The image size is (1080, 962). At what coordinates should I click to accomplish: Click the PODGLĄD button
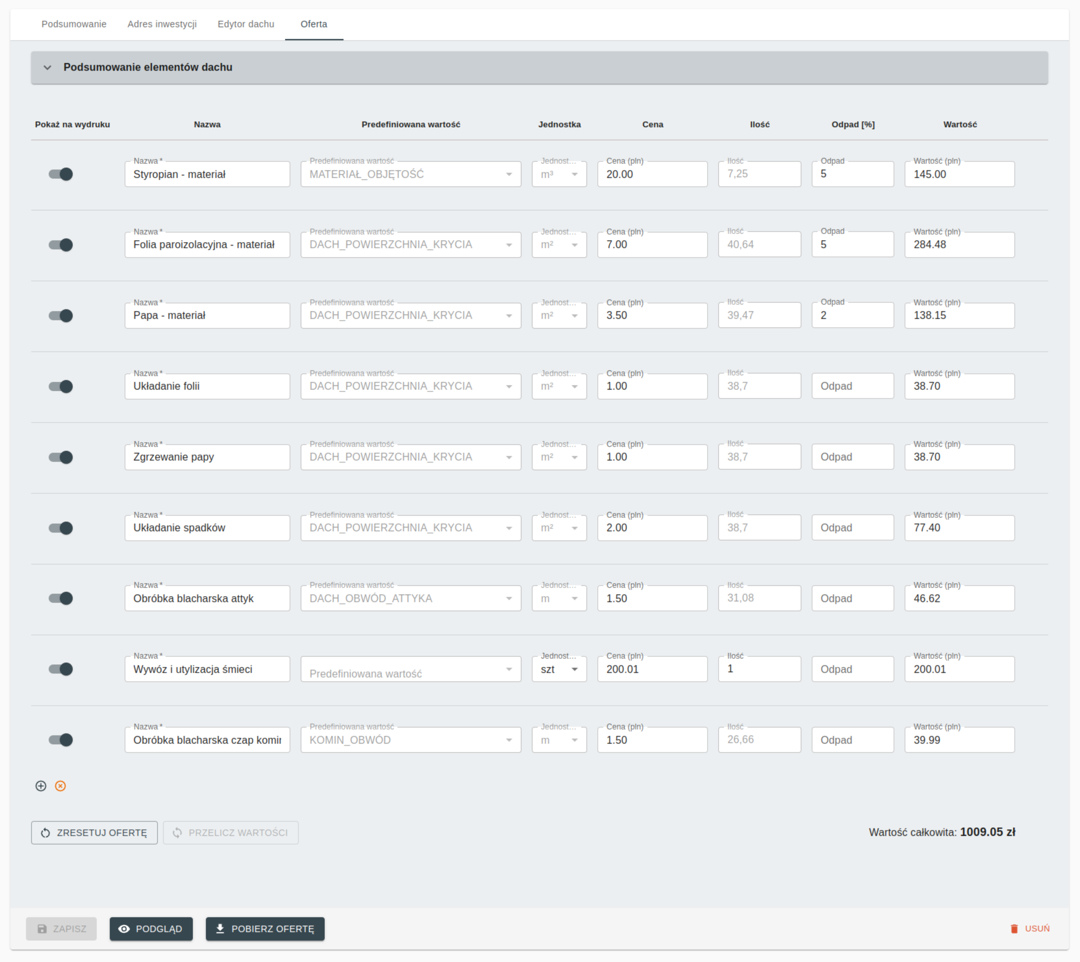click(151, 929)
